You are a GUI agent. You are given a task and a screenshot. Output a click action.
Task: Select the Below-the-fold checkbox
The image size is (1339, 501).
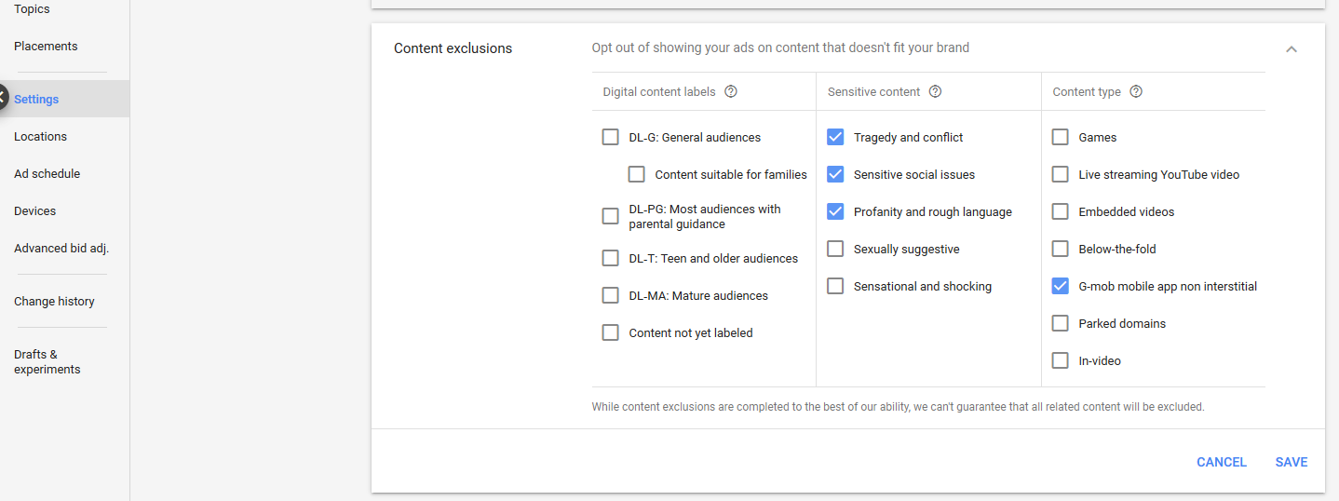click(1060, 249)
